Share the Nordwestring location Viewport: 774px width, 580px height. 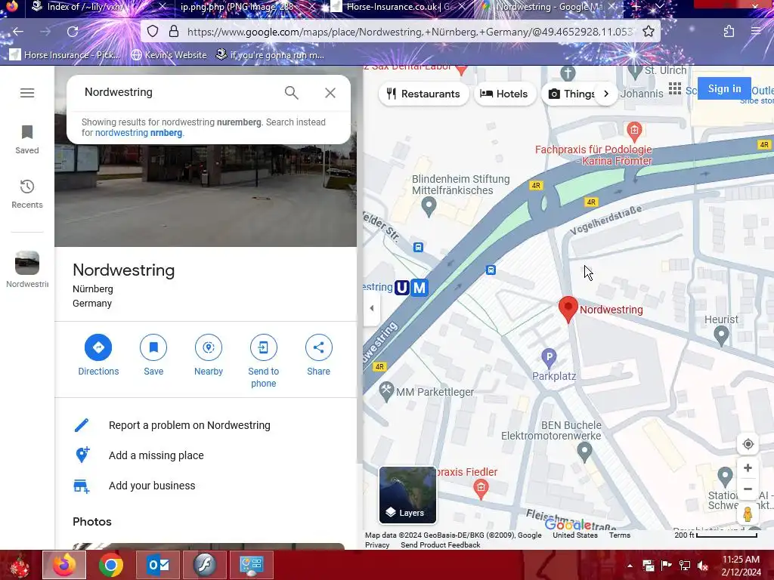tap(318, 355)
